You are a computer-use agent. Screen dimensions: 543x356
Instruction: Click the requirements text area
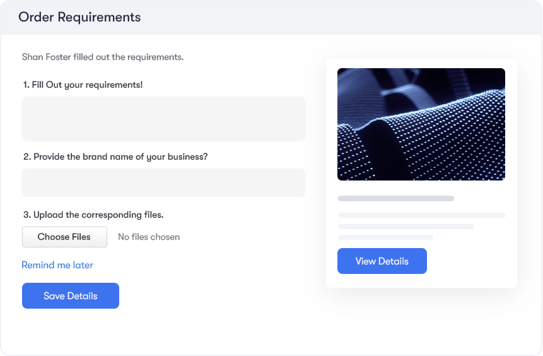[163, 119]
